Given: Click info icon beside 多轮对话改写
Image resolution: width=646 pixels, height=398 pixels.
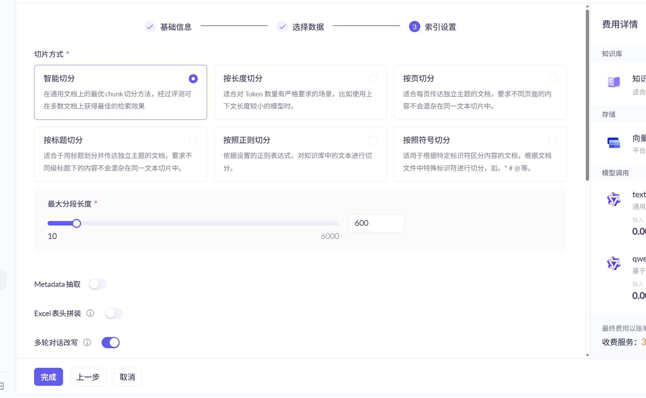Looking at the screenshot, I should (87, 342).
